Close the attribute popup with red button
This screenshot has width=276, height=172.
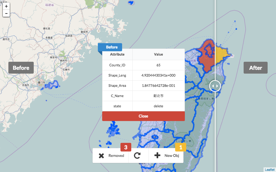click(x=143, y=116)
